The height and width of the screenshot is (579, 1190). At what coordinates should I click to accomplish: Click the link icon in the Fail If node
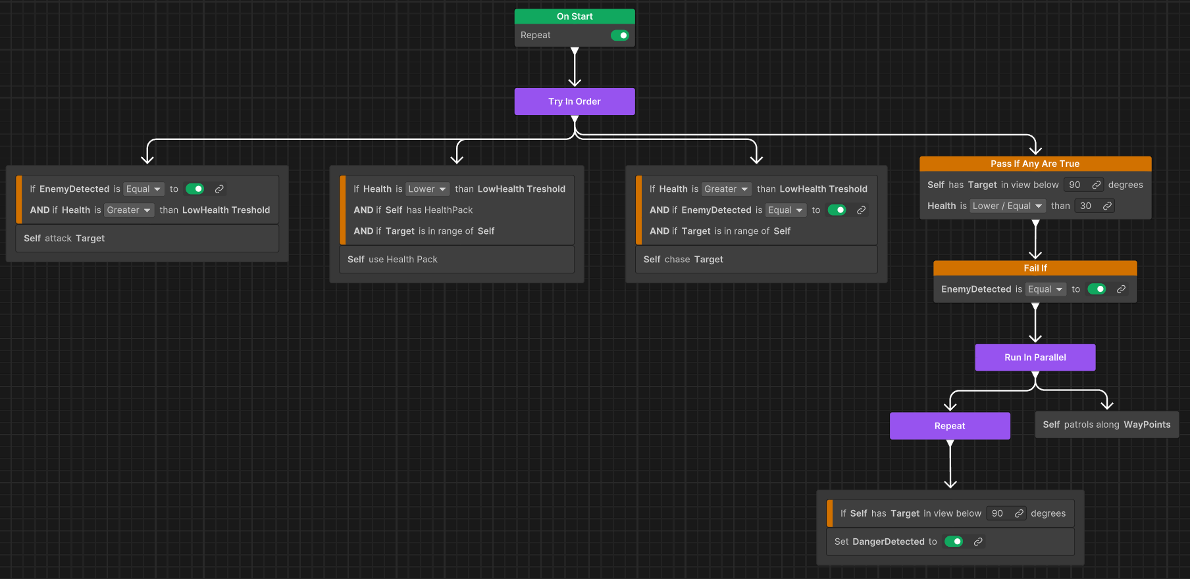point(1121,289)
